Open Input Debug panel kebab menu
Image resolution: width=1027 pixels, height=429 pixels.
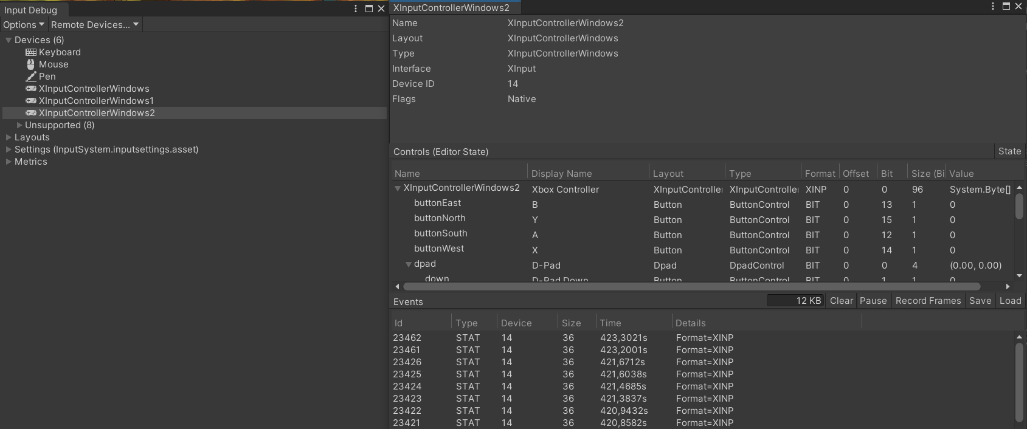click(x=356, y=9)
